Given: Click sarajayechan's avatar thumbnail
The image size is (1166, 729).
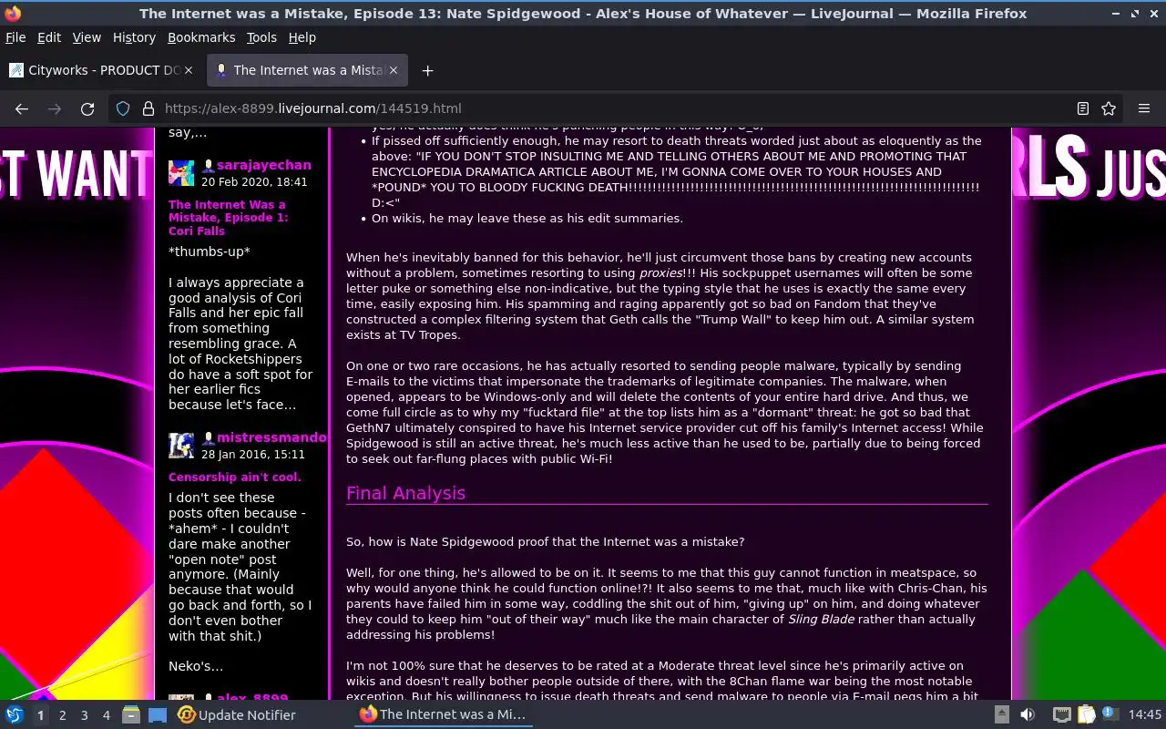Looking at the screenshot, I should 181,173.
